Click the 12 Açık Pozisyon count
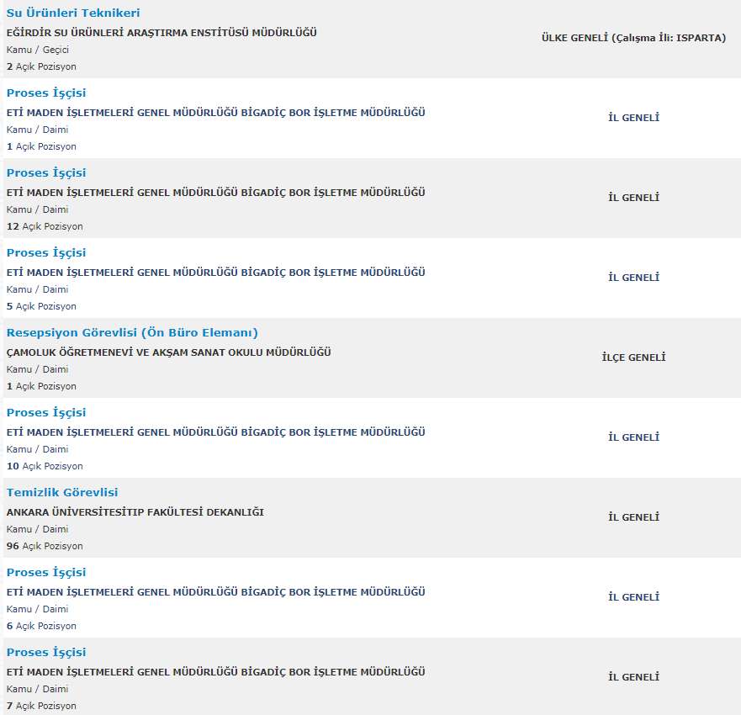Image resolution: width=741 pixels, height=715 pixels. [x=45, y=226]
